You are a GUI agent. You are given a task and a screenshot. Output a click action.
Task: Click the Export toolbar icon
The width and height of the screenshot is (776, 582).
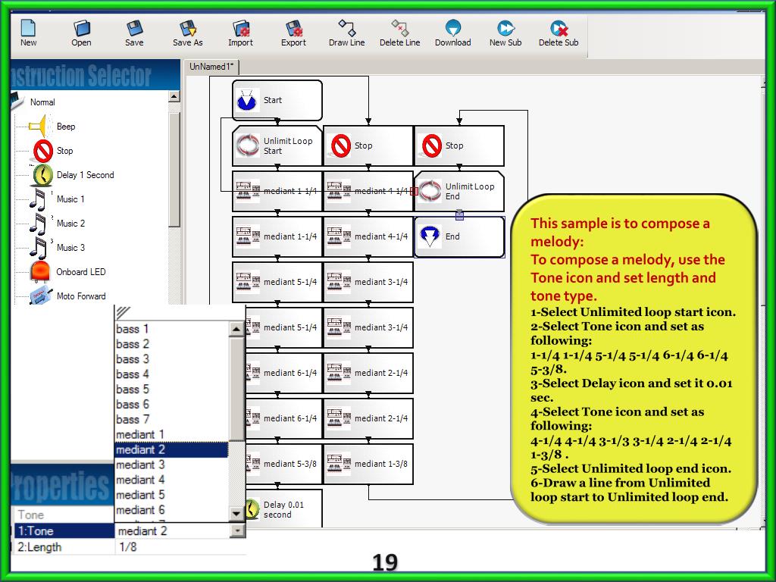click(x=293, y=33)
